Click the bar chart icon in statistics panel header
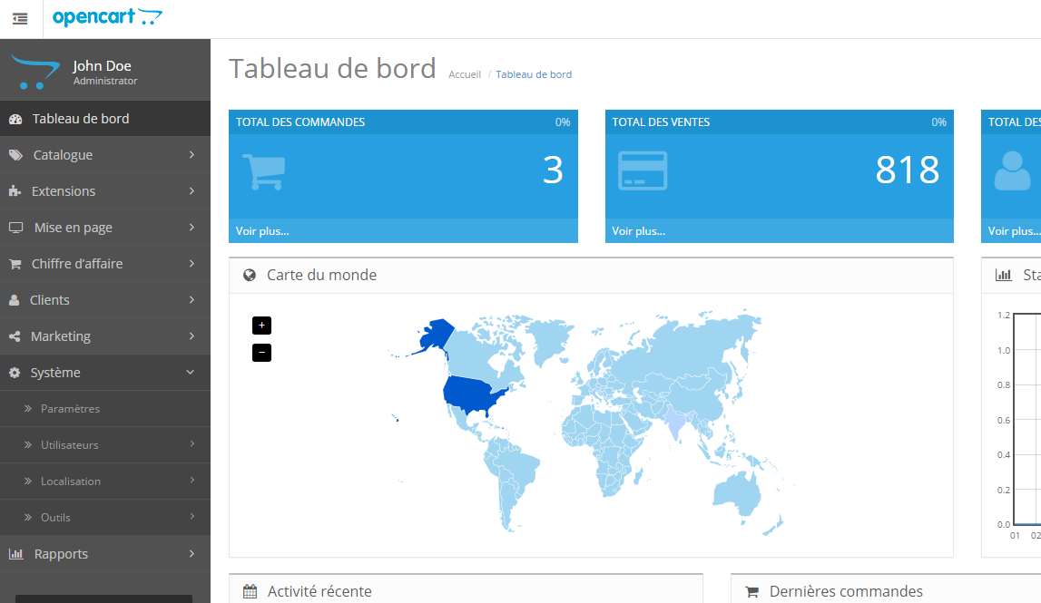The width and height of the screenshot is (1041, 603). pyautogui.click(x=1004, y=275)
